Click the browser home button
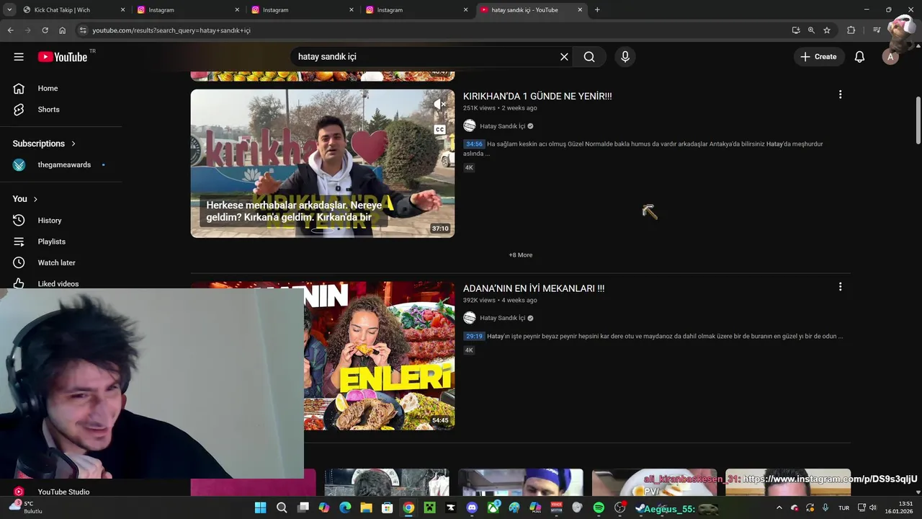The image size is (922, 519). tap(62, 30)
